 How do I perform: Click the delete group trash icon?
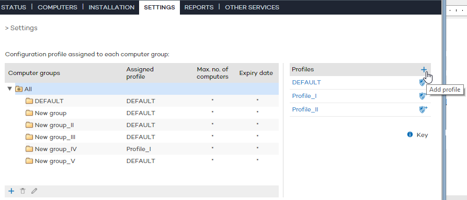22,191
